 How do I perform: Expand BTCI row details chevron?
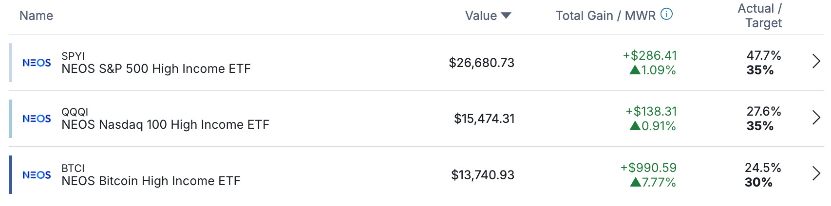[x=816, y=173]
